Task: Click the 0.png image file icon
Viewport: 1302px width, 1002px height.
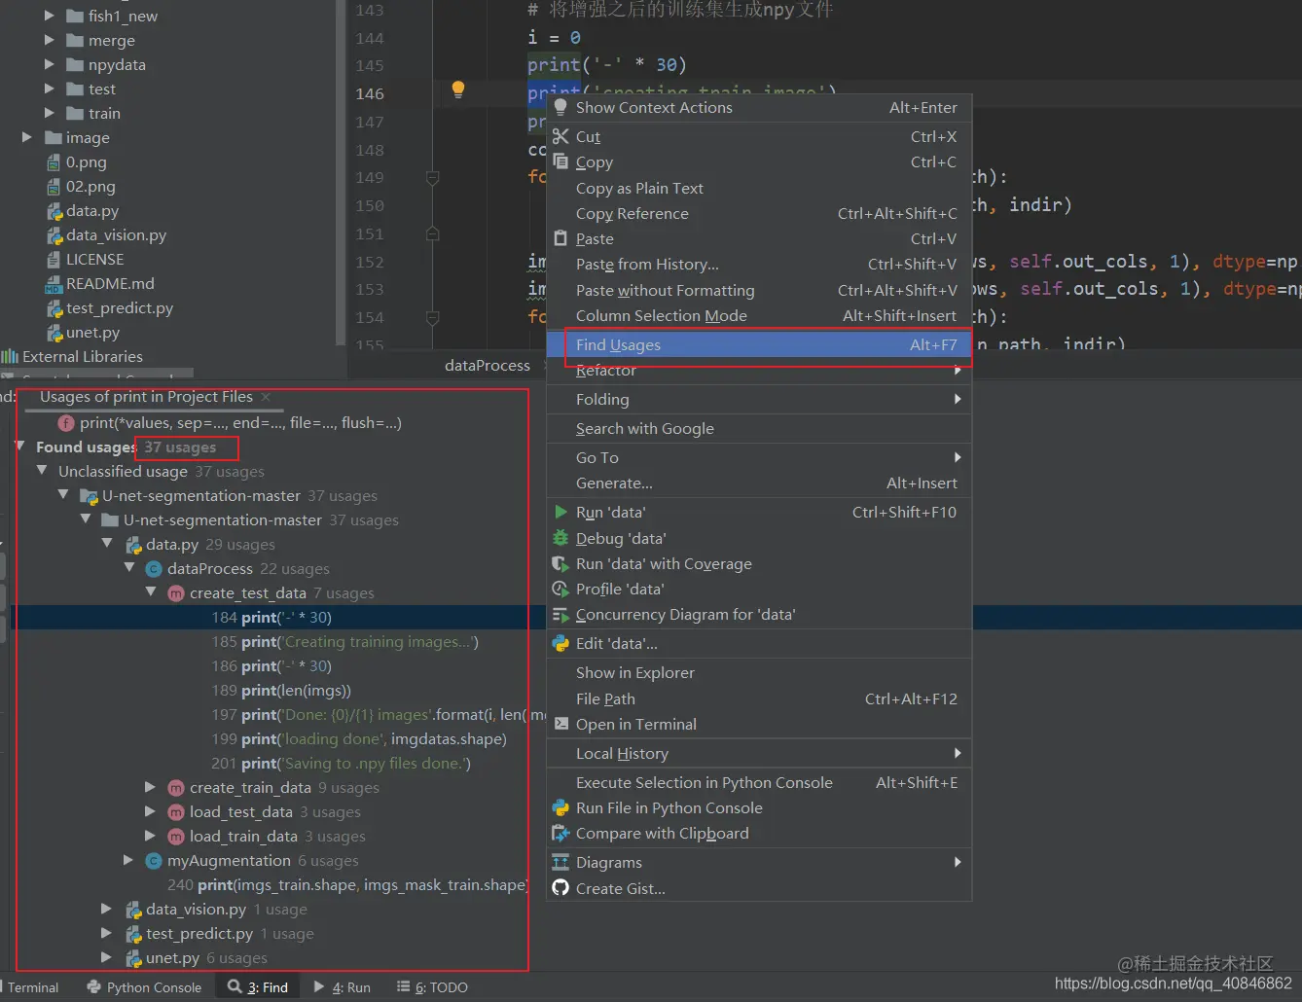Action: pyautogui.click(x=54, y=162)
